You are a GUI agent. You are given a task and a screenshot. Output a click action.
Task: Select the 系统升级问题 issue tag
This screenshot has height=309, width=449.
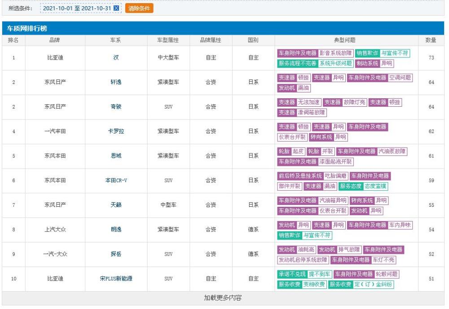tap(335, 64)
